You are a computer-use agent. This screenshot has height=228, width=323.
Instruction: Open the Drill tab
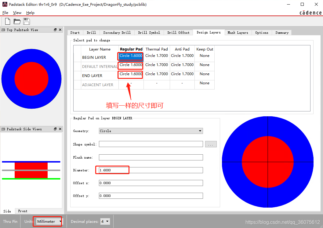[91, 33]
